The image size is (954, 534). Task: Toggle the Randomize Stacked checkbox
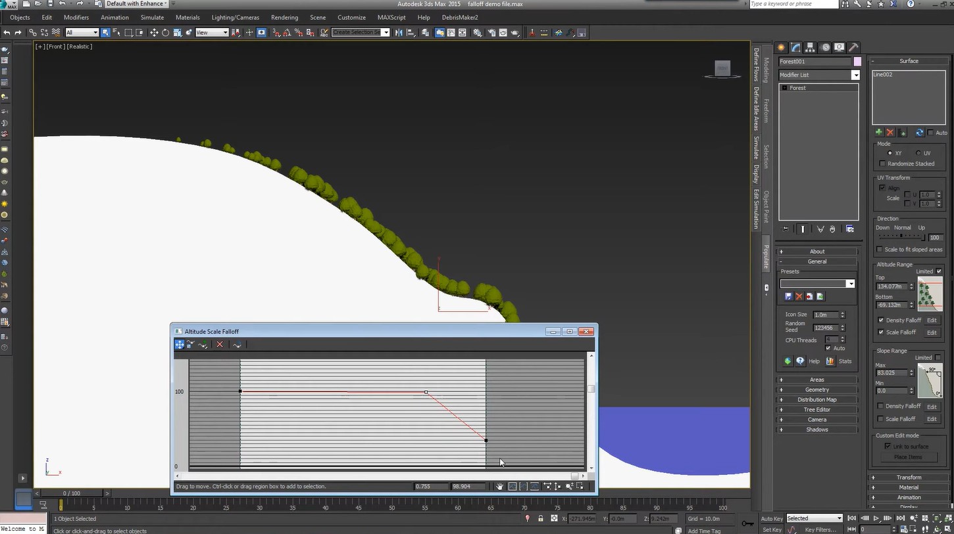point(882,164)
